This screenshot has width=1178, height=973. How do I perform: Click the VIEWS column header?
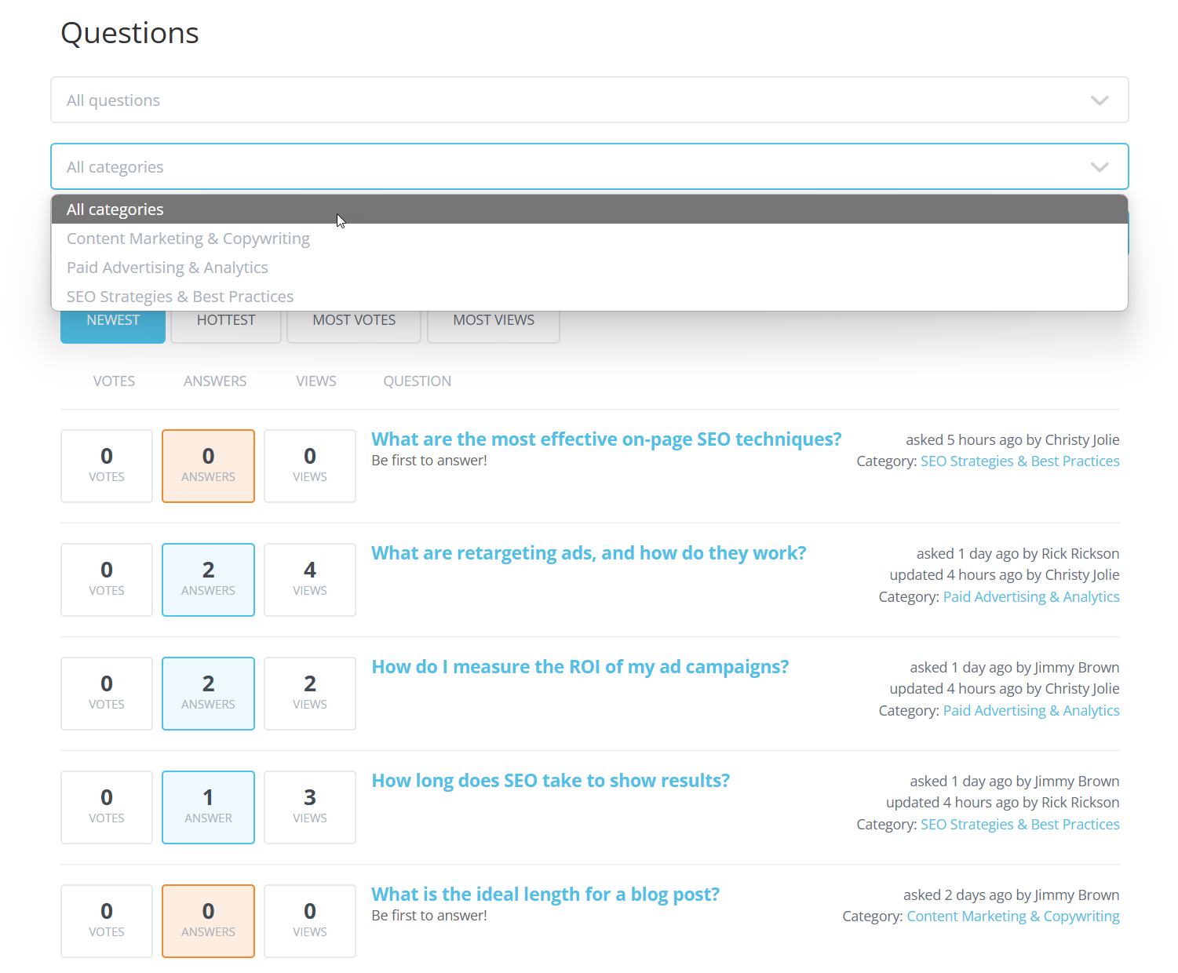click(x=316, y=381)
